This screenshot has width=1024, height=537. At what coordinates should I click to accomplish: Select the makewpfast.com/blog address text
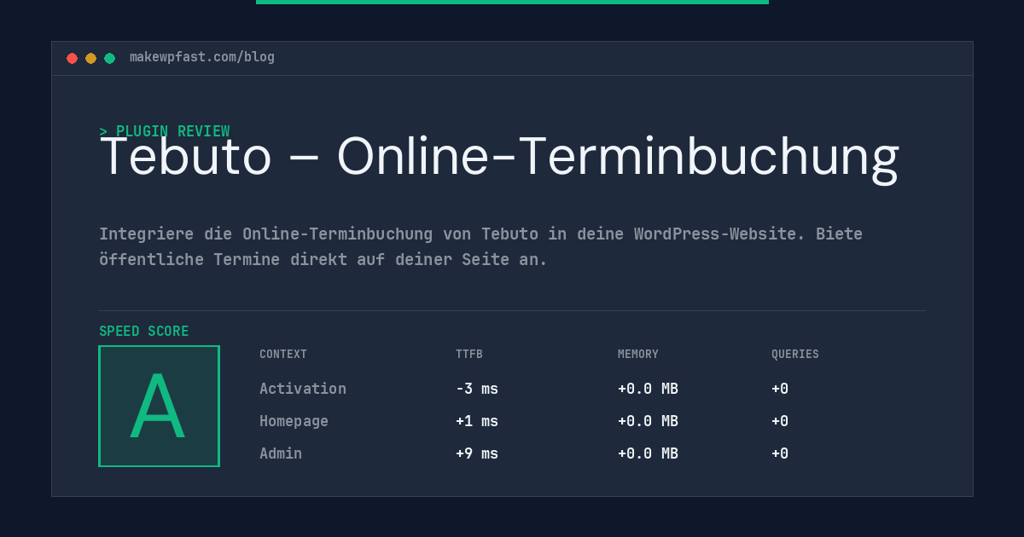coord(202,57)
